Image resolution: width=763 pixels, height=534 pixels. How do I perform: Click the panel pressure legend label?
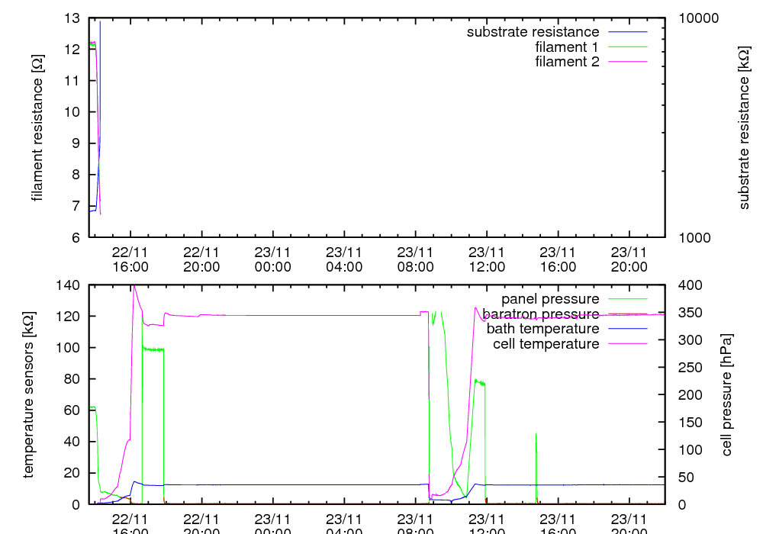(x=549, y=299)
